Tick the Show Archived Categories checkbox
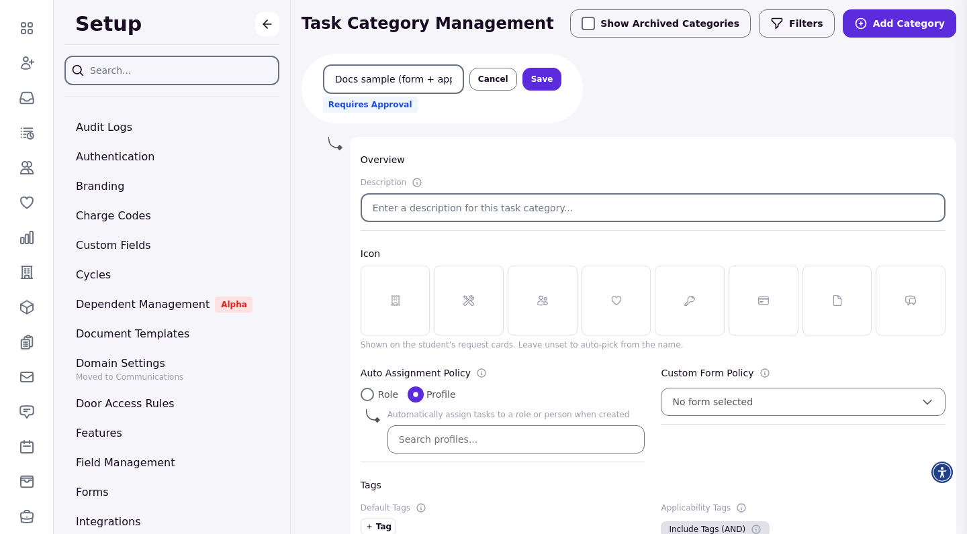This screenshot has height=534, width=967. 588,23
